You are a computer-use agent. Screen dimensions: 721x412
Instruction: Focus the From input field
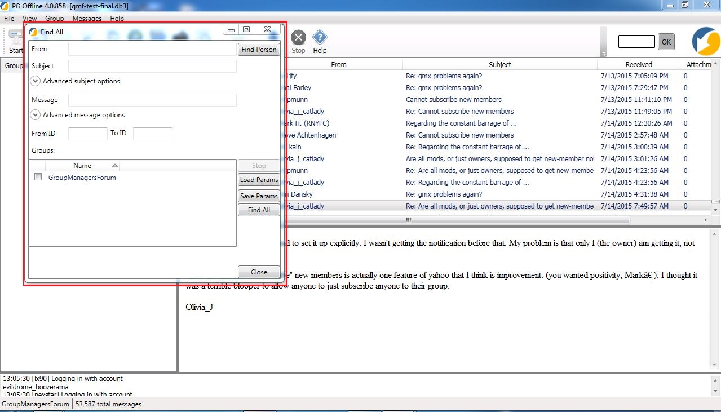[x=152, y=50]
